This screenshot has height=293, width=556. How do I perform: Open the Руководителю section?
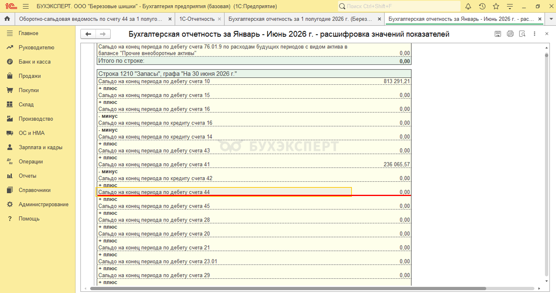[36, 47]
